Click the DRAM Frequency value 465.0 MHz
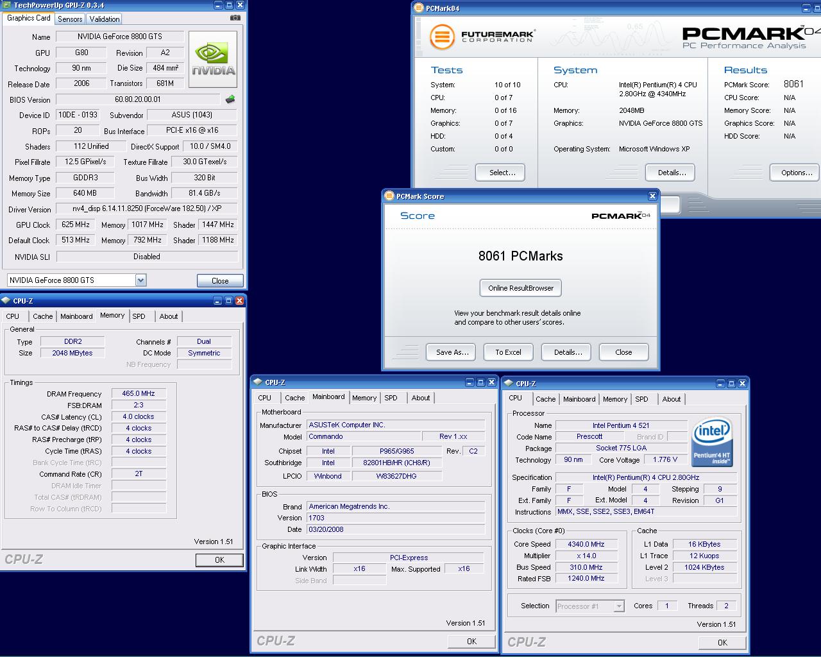821x657 pixels. (x=139, y=393)
